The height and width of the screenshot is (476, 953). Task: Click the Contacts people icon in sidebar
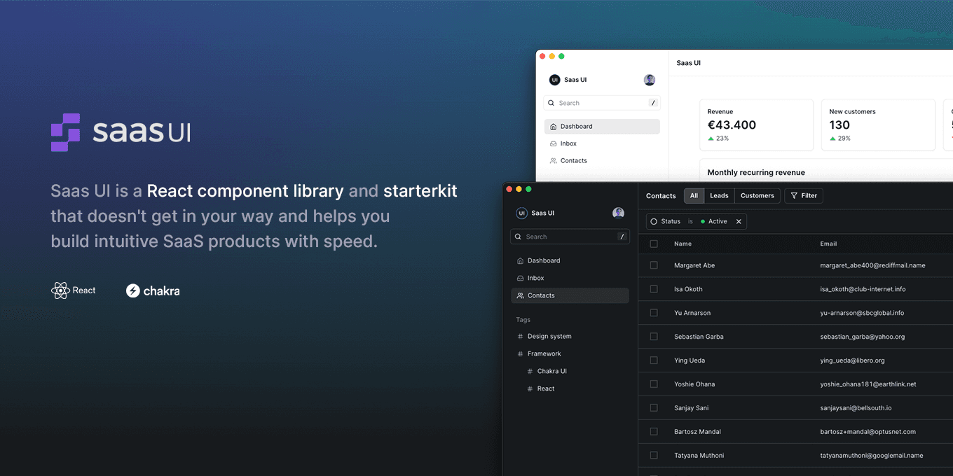[519, 295]
